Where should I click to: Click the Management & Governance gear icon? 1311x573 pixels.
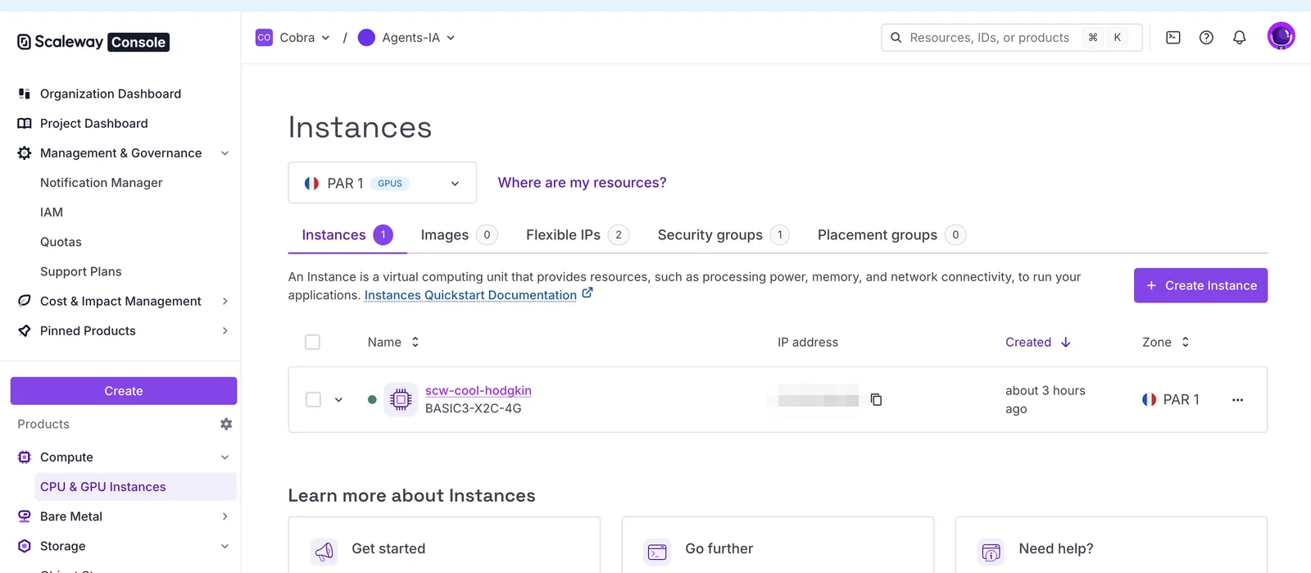pos(25,153)
